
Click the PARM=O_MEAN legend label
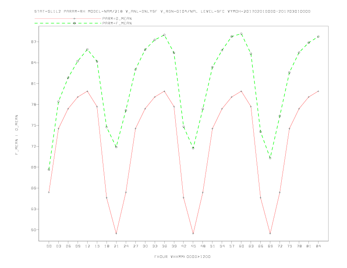117,18
